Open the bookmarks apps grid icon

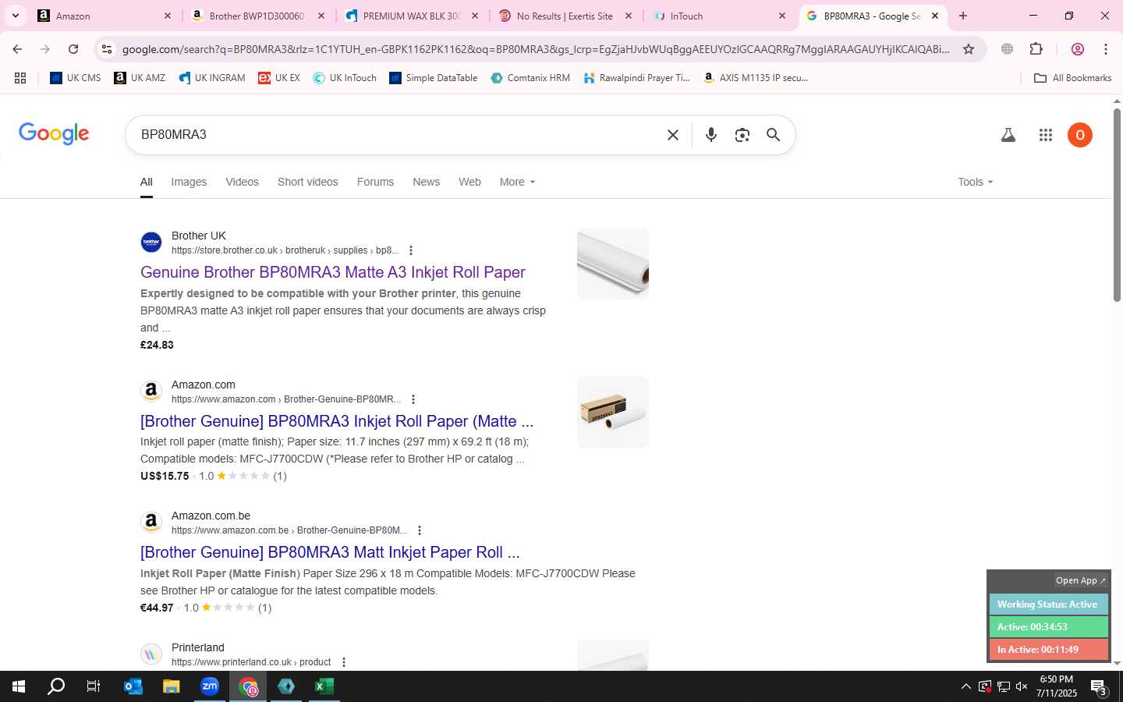pos(20,78)
